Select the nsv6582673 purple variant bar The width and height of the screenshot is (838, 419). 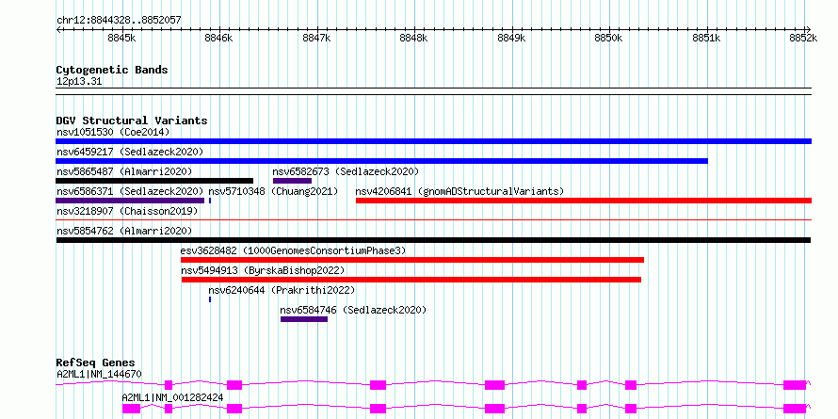coord(292,181)
